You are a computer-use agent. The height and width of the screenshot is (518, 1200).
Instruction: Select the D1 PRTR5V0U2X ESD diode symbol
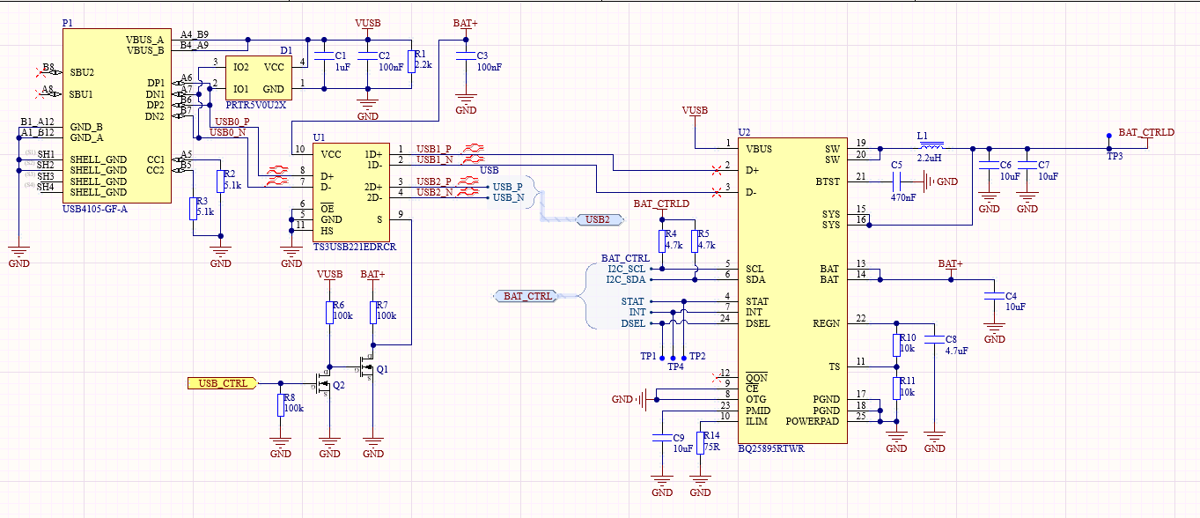[258, 78]
